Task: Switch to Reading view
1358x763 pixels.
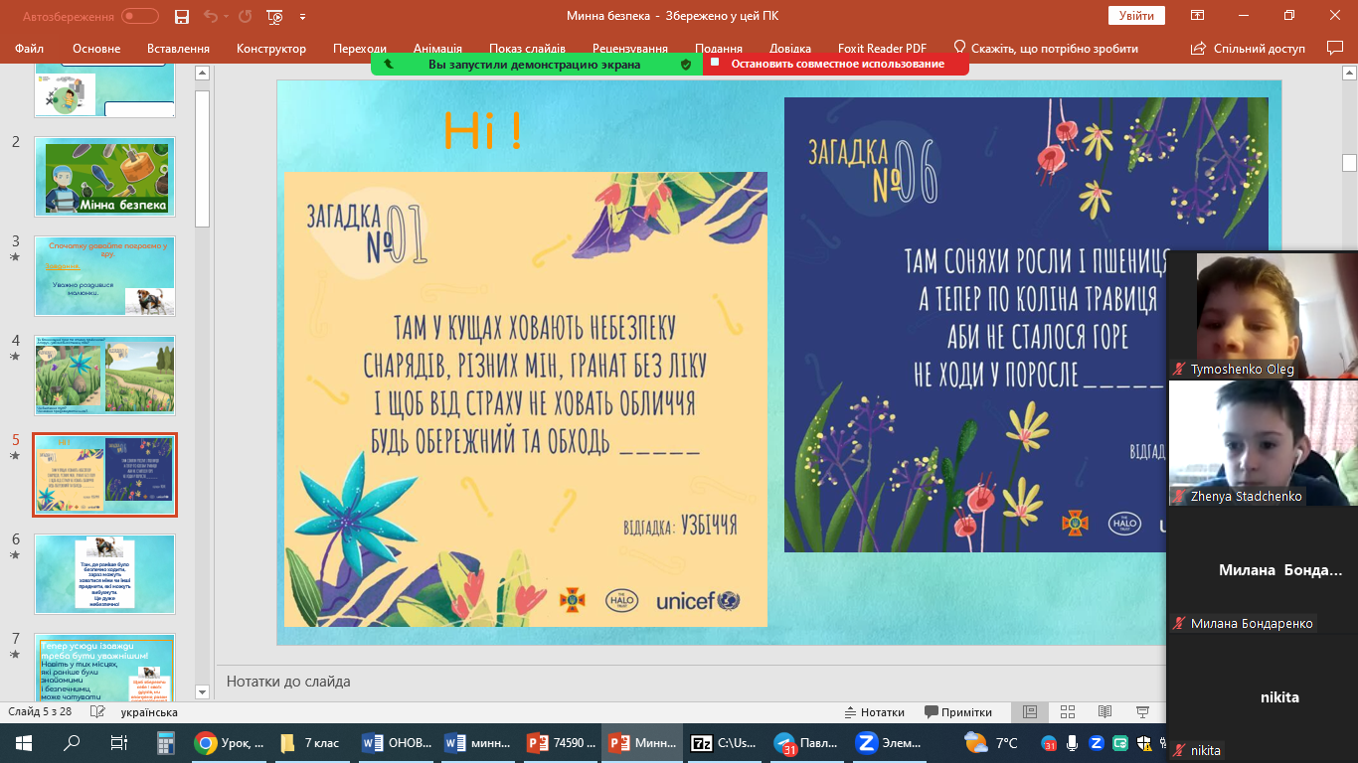Action: coord(1104,712)
